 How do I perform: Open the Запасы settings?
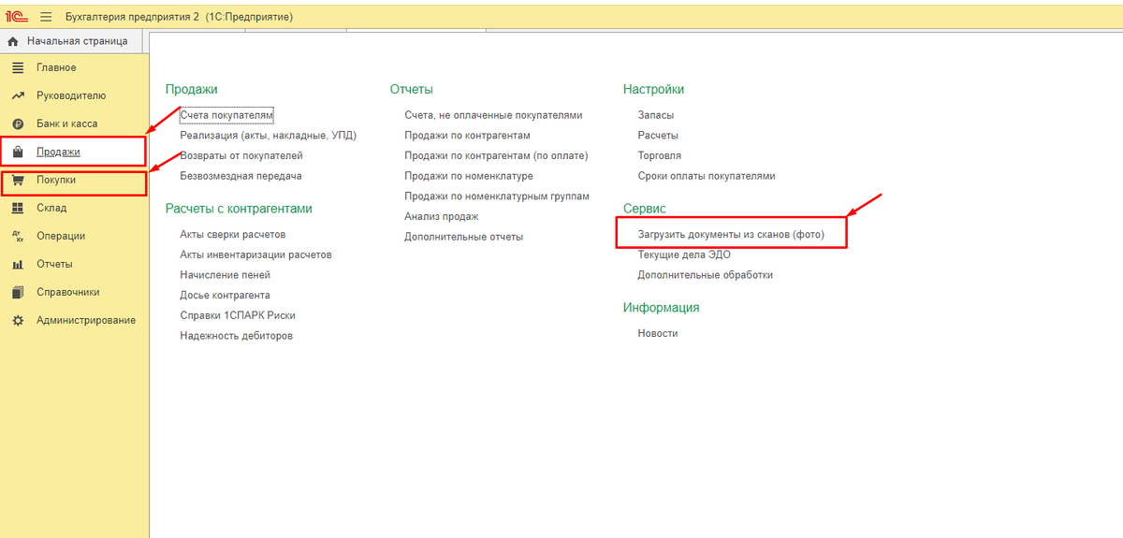[x=656, y=115]
